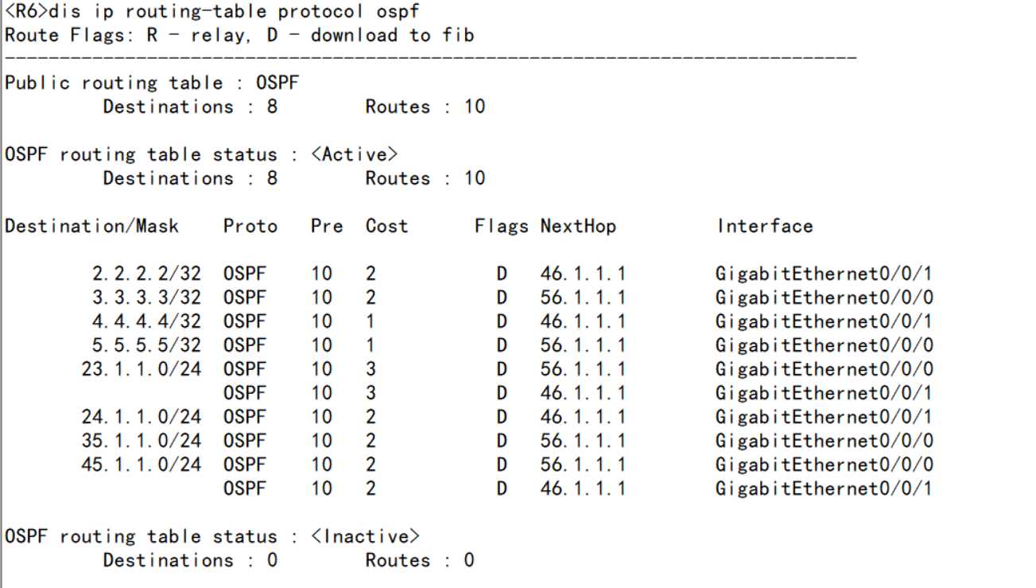Select destination 45.1.1.0/24
1036x588 pixels.
(141, 465)
